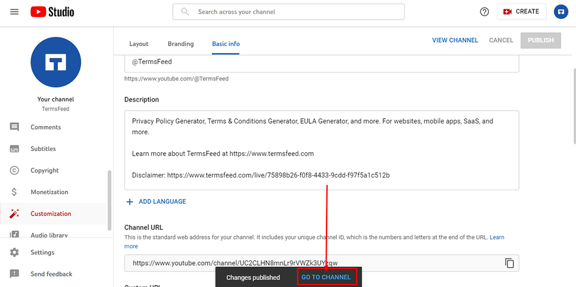Click the CANCEL button

pyautogui.click(x=501, y=40)
